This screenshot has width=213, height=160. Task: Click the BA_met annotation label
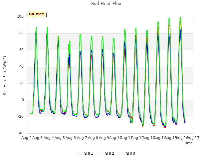click(x=37, y=14)
